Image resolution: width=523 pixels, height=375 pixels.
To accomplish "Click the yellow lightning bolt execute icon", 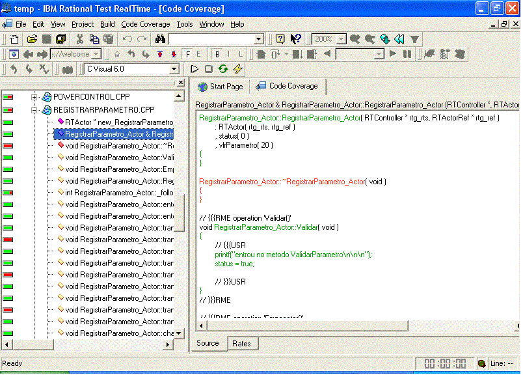I will click(x=238, y=69).
